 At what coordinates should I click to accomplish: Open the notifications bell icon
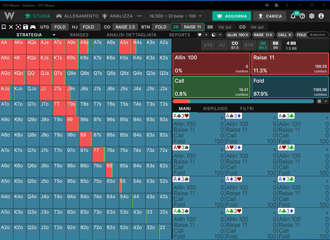tap(293, 16)
